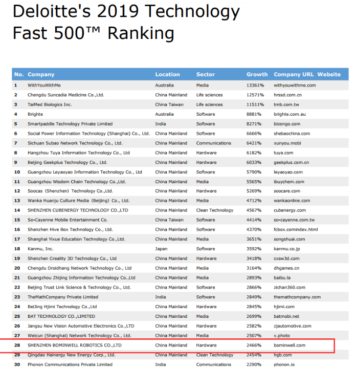This screenshot has width=356, height=369.
Task: Select 'So-Cayenne Mobile Entertainment Co.'
Action: tap(68, 220)
